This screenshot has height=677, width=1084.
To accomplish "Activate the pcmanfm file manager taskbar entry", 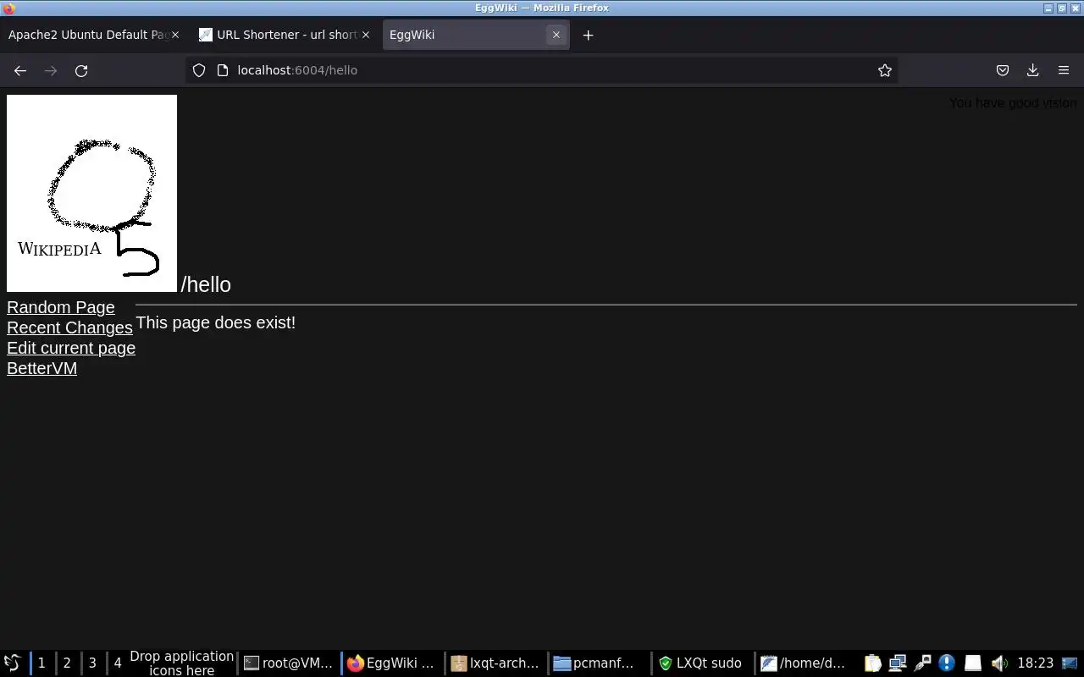I will 599,663.
